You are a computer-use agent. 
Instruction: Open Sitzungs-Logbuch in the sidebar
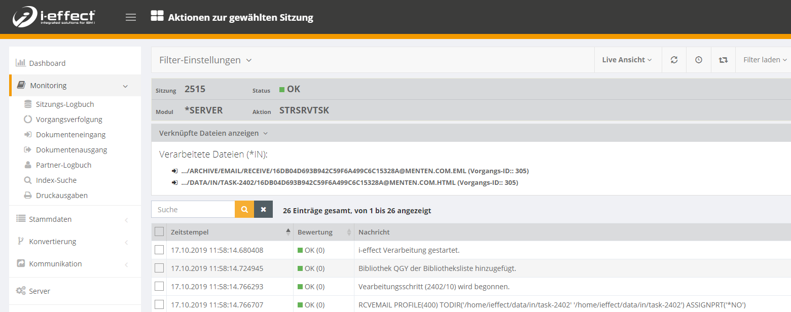click(x=65, y=104)
